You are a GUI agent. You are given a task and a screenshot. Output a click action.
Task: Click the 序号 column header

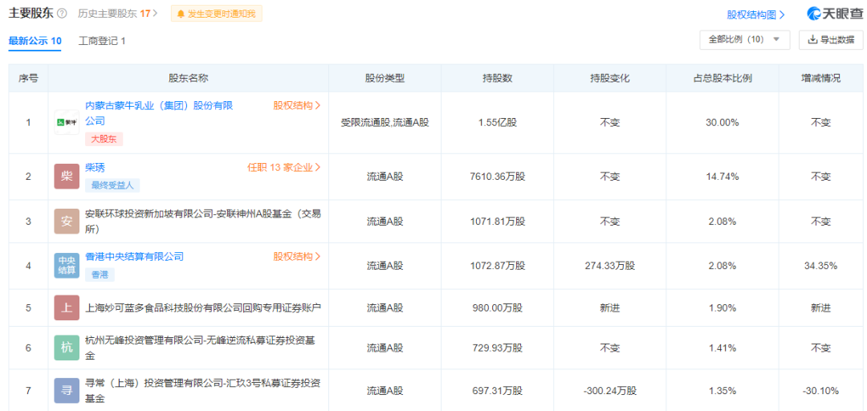28,79
